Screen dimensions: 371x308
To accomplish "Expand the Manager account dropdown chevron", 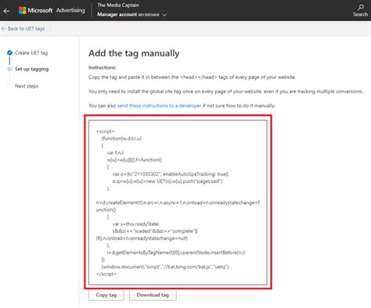I will click(164, 15).
